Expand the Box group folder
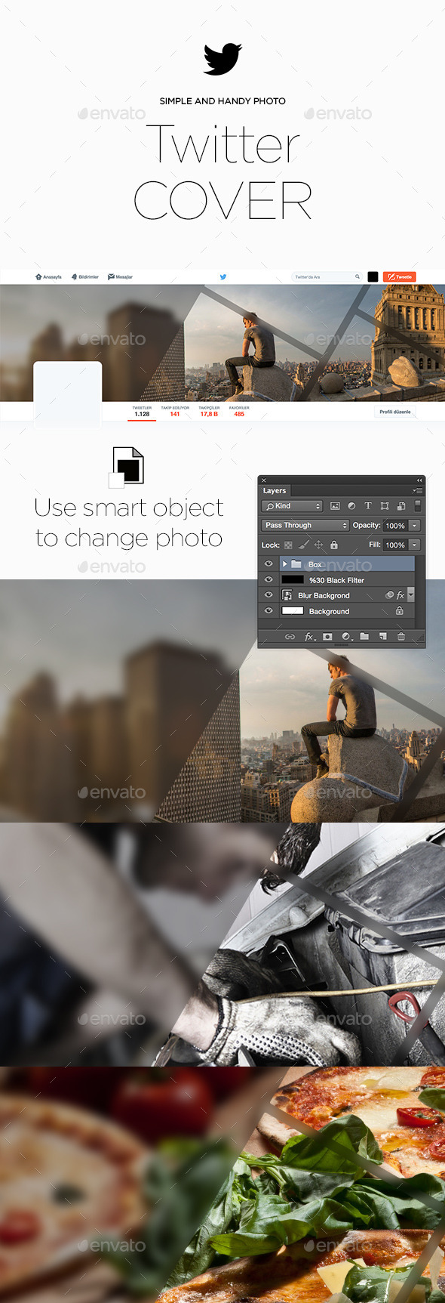 [284, 564]
